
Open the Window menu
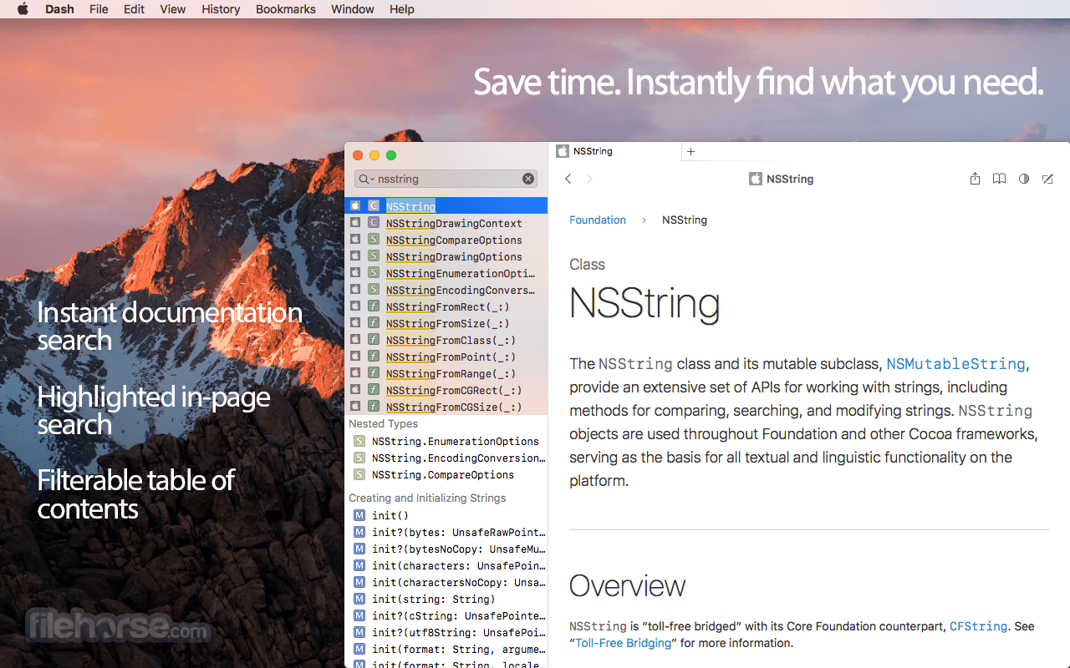(x=353, y=9)
